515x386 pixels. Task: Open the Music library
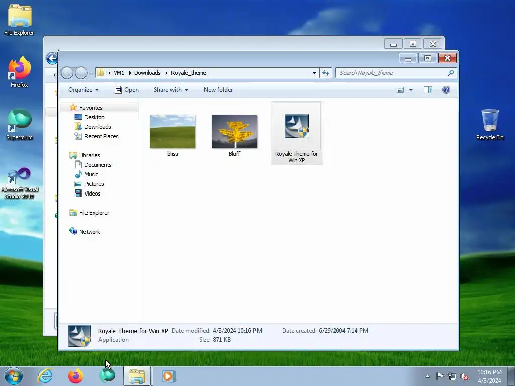click(x=91, y=174)
